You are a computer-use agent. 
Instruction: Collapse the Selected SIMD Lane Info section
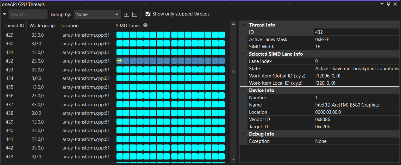(243, 54)
